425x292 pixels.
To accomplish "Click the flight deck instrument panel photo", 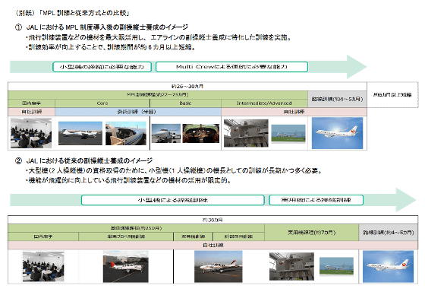I will (201, 133).
